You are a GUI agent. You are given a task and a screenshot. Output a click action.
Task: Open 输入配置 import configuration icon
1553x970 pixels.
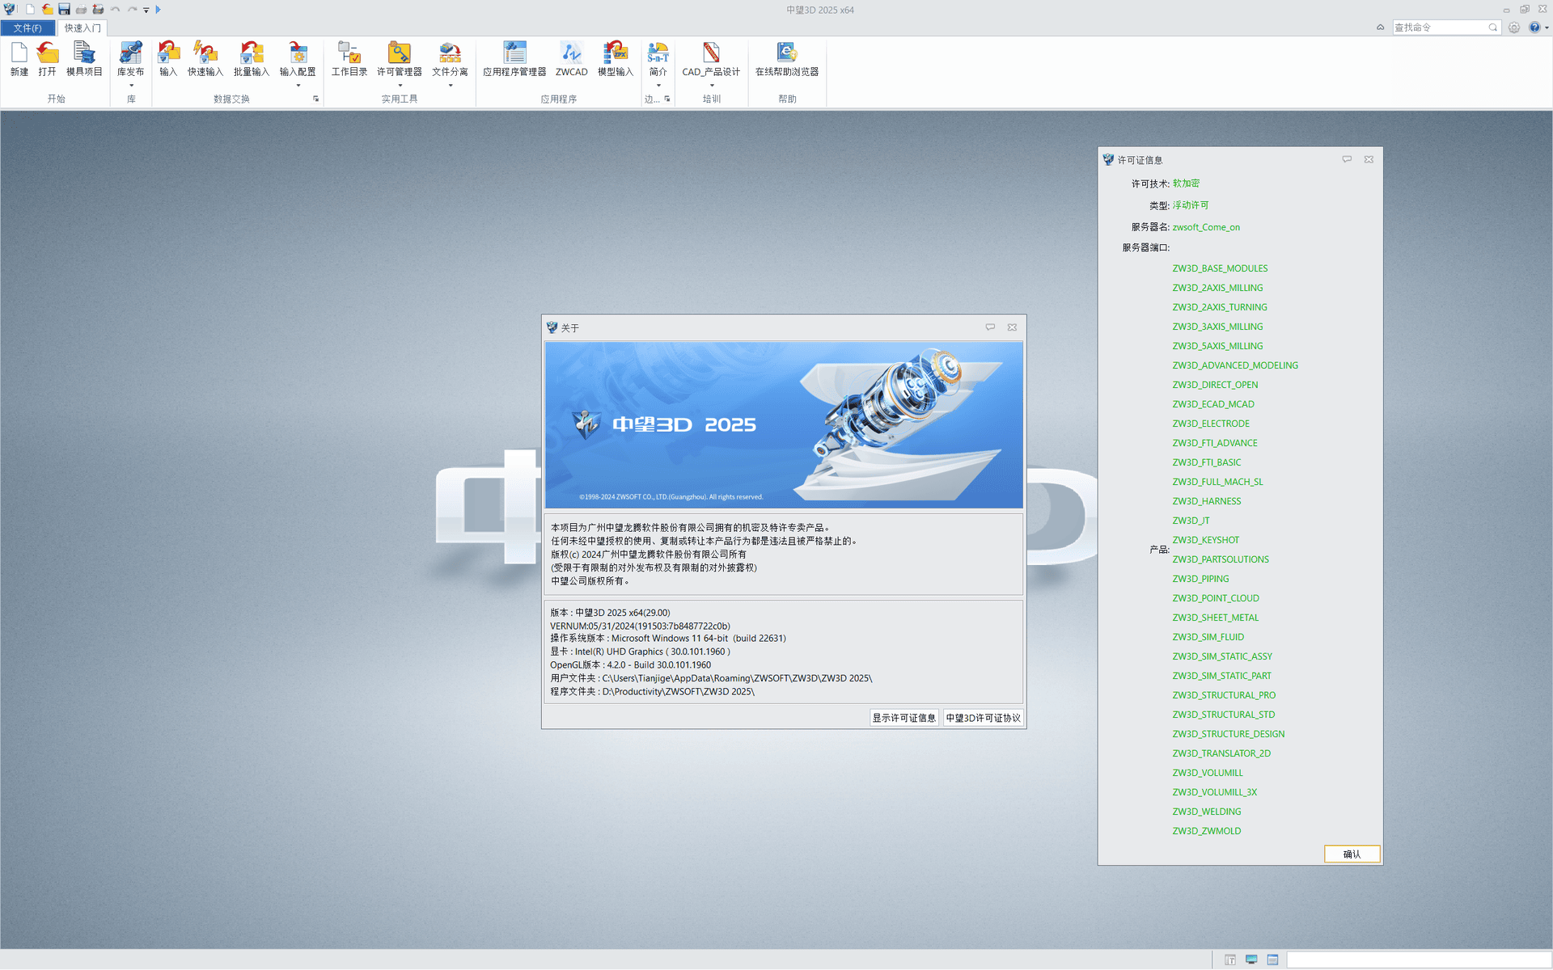(298, 53)
